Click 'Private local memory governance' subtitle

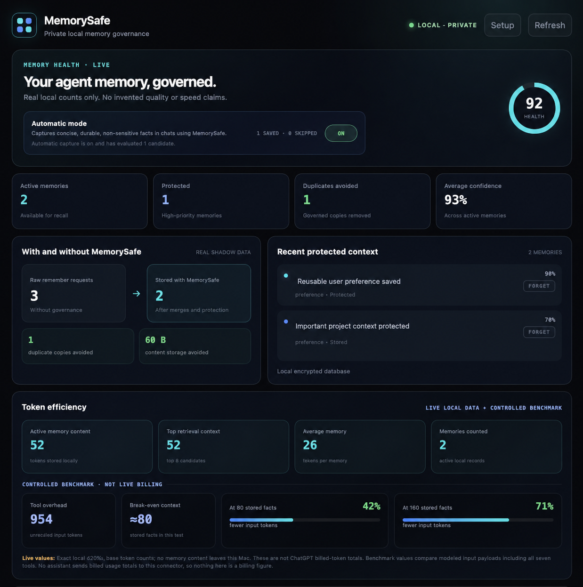point(97,34)
